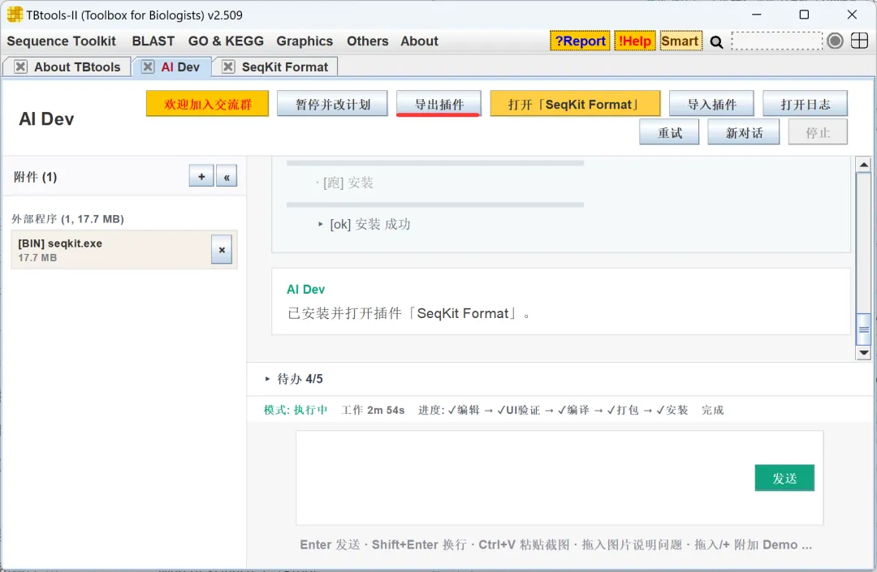The image size is (877, 572).
Task: Open the Sequence Toolkit menu
Action: click(x=62, y=41)
